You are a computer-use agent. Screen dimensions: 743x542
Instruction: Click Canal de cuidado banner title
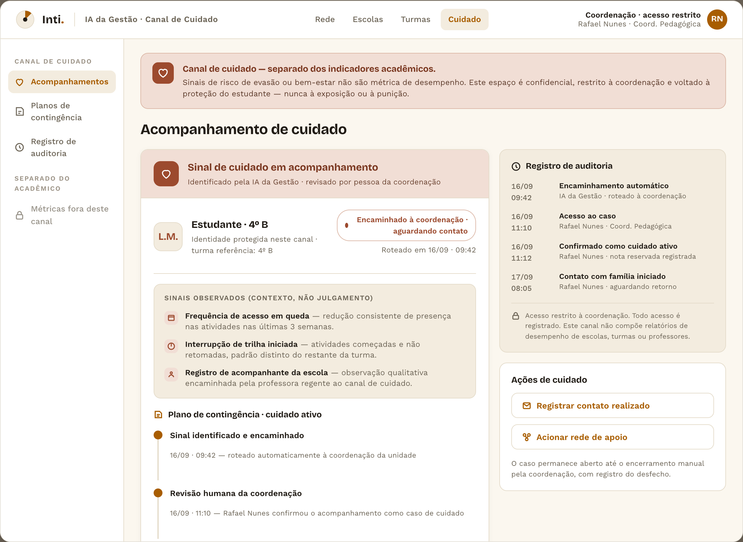[x=309, y=69]
